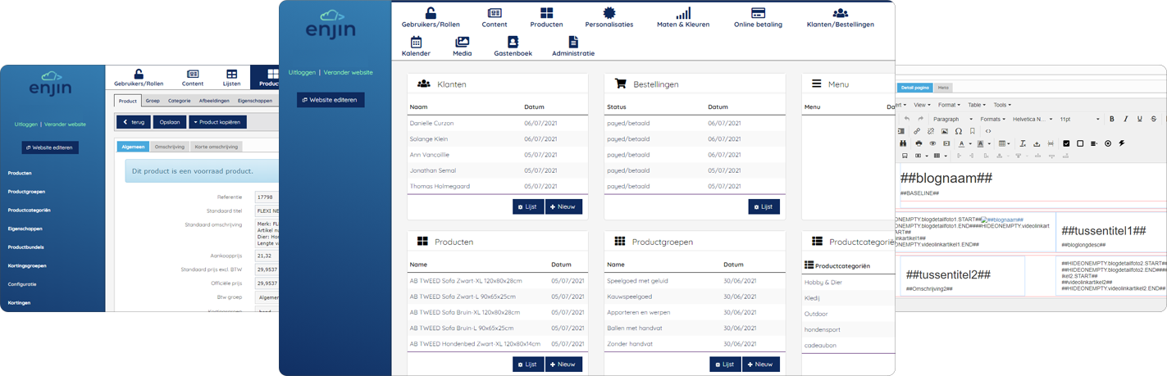Click terug button in left window

point(134,121)
